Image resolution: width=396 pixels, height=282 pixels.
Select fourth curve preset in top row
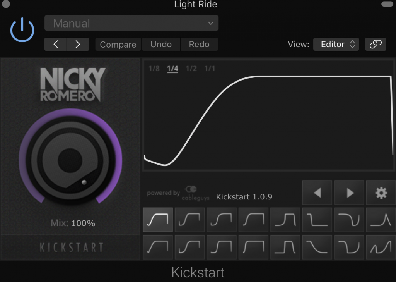[253, 220]
